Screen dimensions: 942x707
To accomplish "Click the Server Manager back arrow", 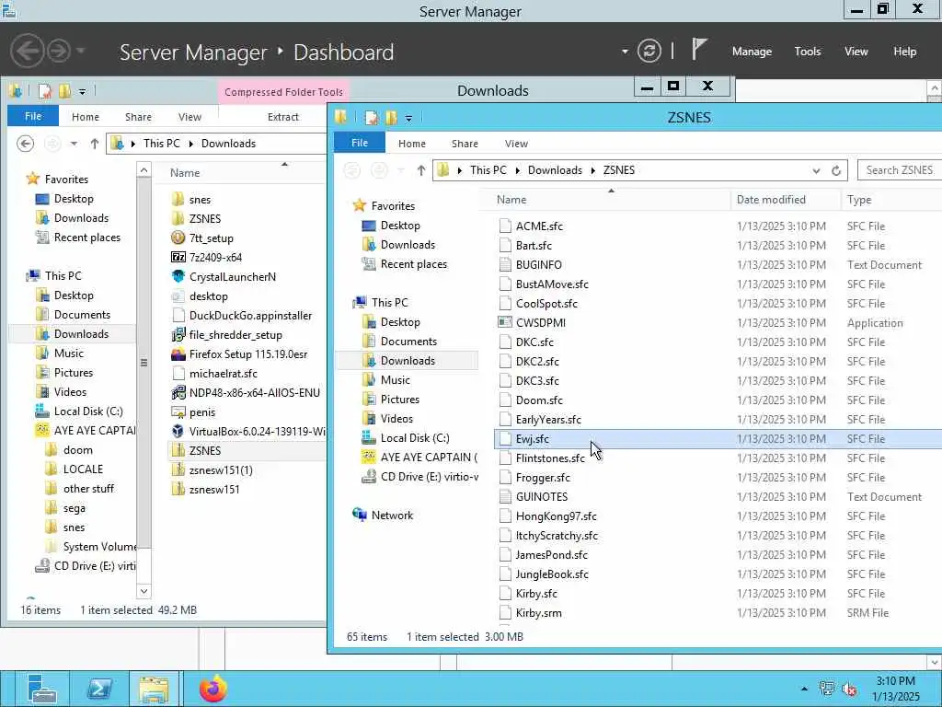I will (x=27, y=52).
